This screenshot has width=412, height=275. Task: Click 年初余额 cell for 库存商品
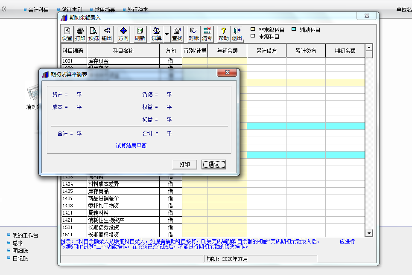[227, 191]
